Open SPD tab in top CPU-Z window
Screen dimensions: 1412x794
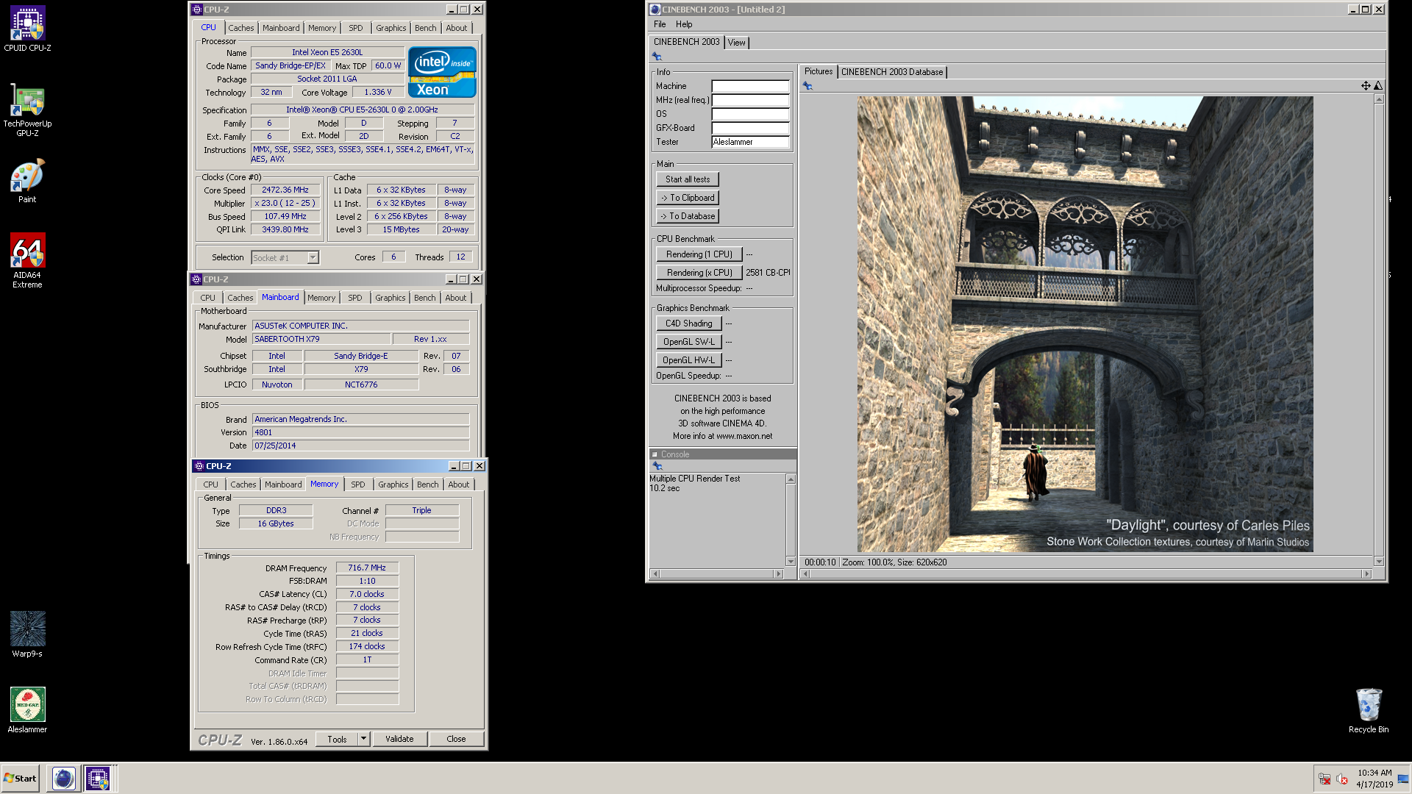tap(356, 28)
